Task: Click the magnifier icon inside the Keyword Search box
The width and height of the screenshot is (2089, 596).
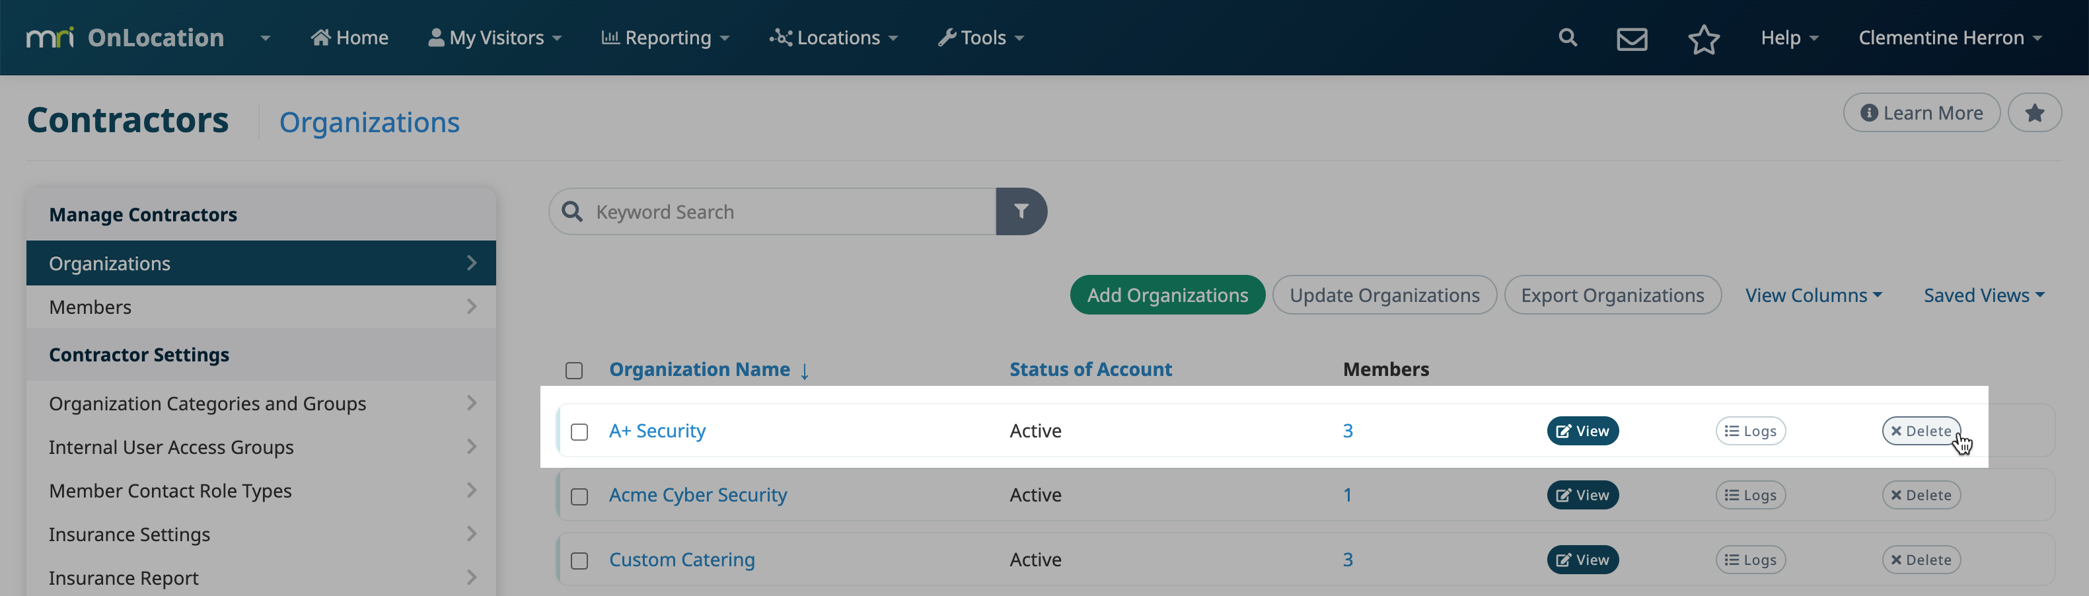Action: (573, 211)
